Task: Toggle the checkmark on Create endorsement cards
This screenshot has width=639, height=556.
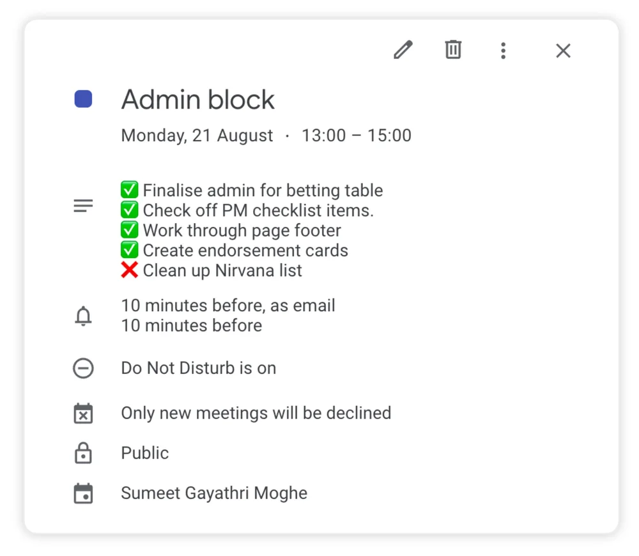Action: click(x=129, y=250)
